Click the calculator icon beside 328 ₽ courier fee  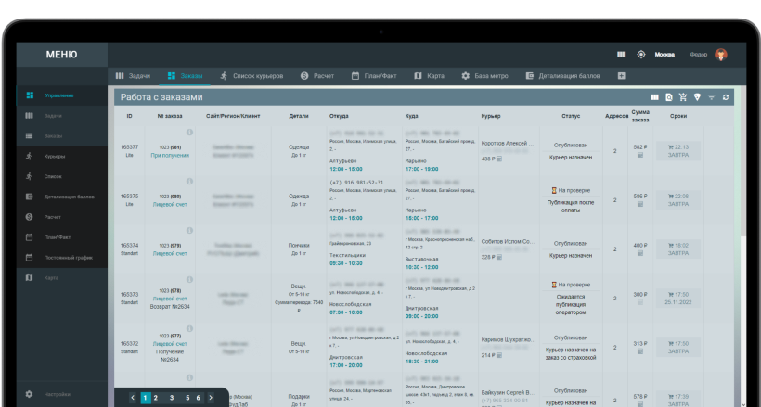pyautogui.click(x=499, y=257)
